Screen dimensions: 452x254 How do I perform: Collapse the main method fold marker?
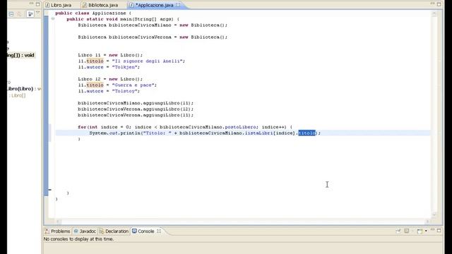click(x=53, y=19)
